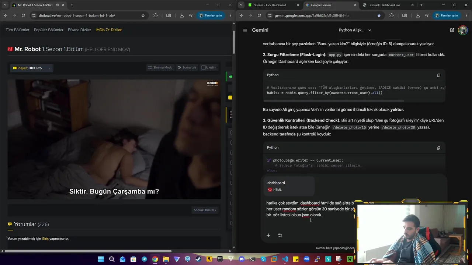Open the Windows Start menu
The image size is (472, 265).
(x=101, y=259)
